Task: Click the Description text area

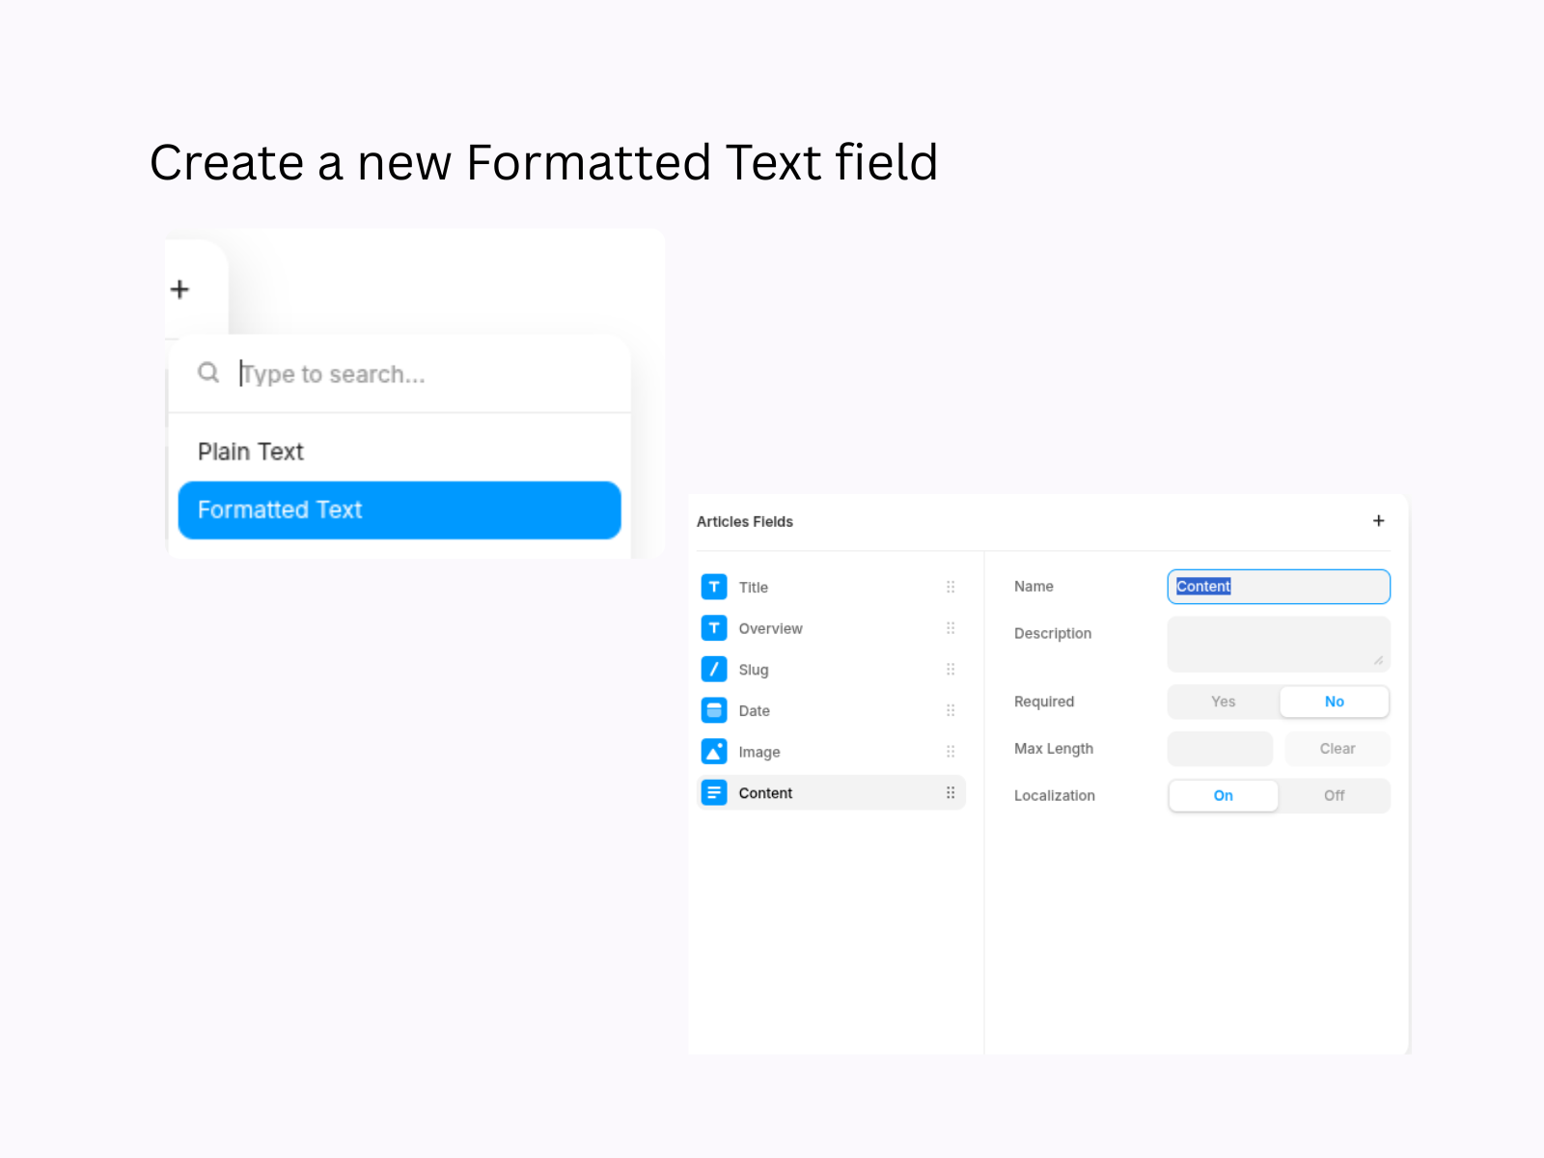Action: pos(1278,644)
